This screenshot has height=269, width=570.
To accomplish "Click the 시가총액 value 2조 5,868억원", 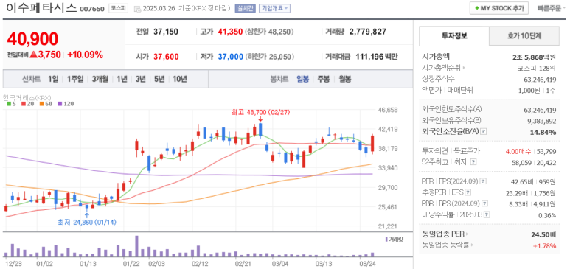I will pyautogui.click(x=534, y=57).
